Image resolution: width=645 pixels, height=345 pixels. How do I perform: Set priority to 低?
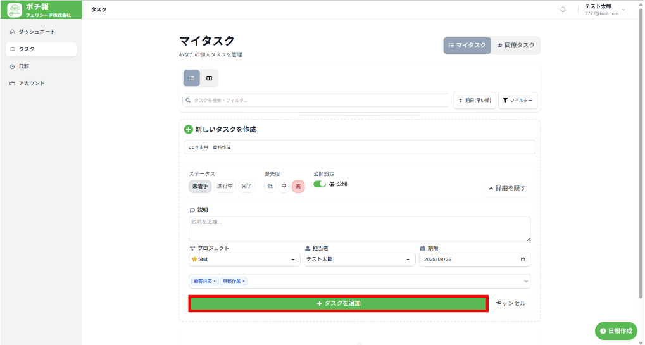pyautogui.click(x=270, y=186)
